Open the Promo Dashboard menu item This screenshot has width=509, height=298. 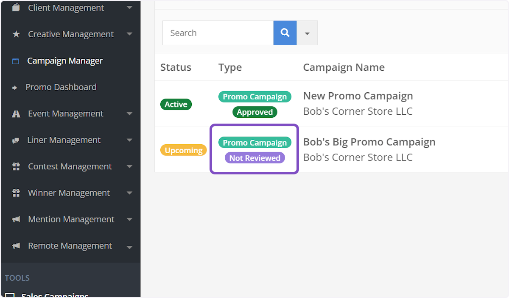point(61,87)
